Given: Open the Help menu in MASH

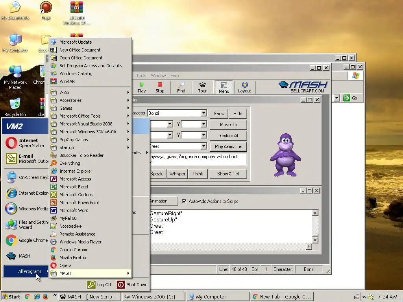Looking at the screenshot, I should [x=174, y=75].
